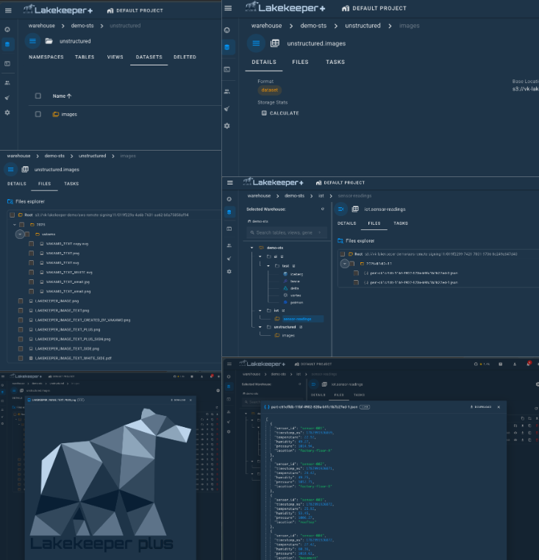Collapse the date folder in iot.sensor-readings Files explorer

tap(345, 264)
